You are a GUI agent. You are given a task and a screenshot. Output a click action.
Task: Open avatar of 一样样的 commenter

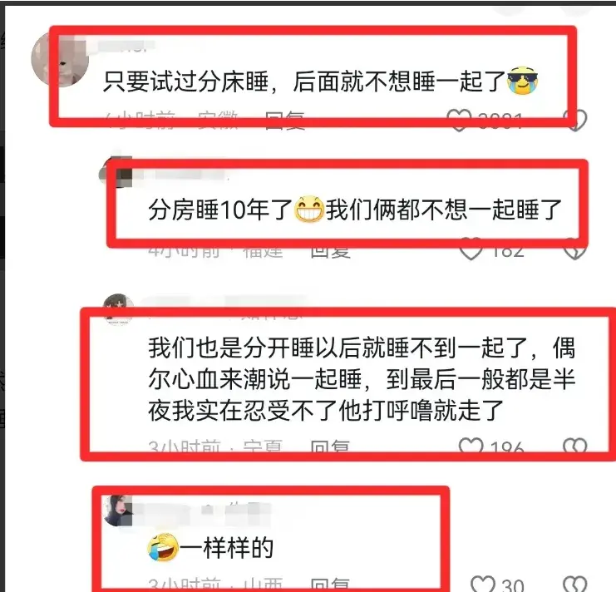[x=118, y=511]
